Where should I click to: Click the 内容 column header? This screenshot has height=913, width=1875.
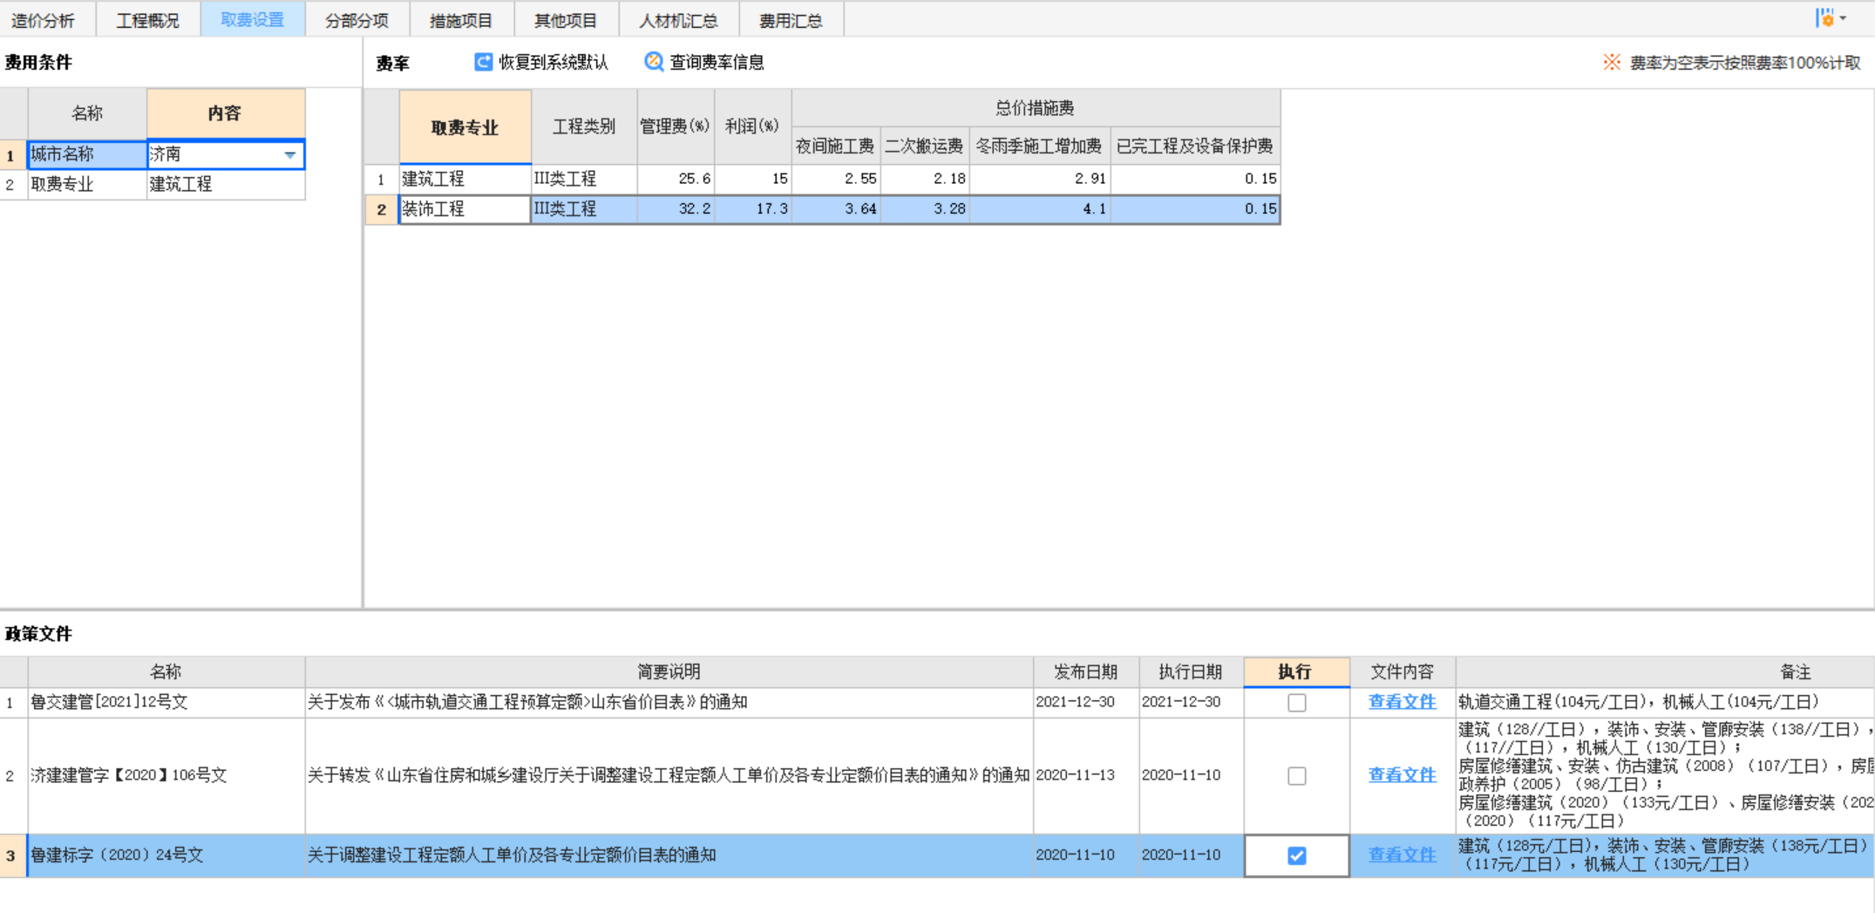(226, 113)
